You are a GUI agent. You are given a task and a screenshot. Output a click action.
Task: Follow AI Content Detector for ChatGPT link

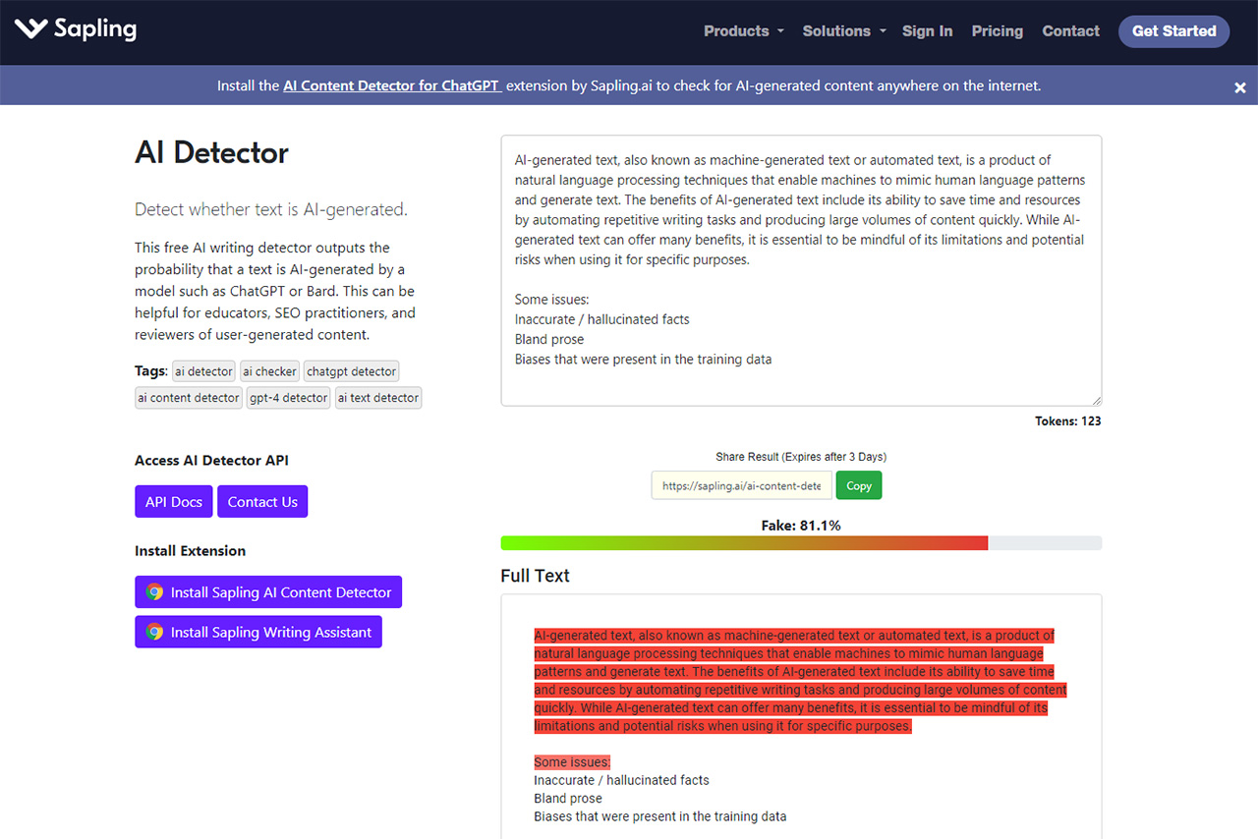[x=392, y=85]
